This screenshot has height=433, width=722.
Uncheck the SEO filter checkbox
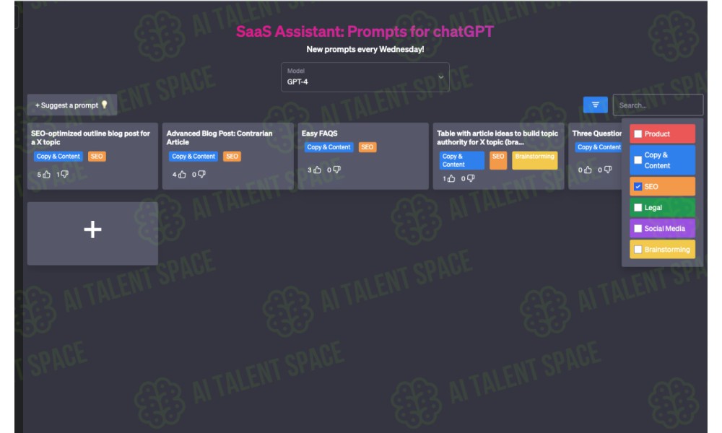click(x=638, y=186)
